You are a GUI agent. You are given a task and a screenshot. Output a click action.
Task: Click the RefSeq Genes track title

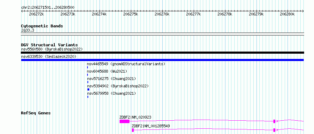pyautogui.click(x=36, y=113)
